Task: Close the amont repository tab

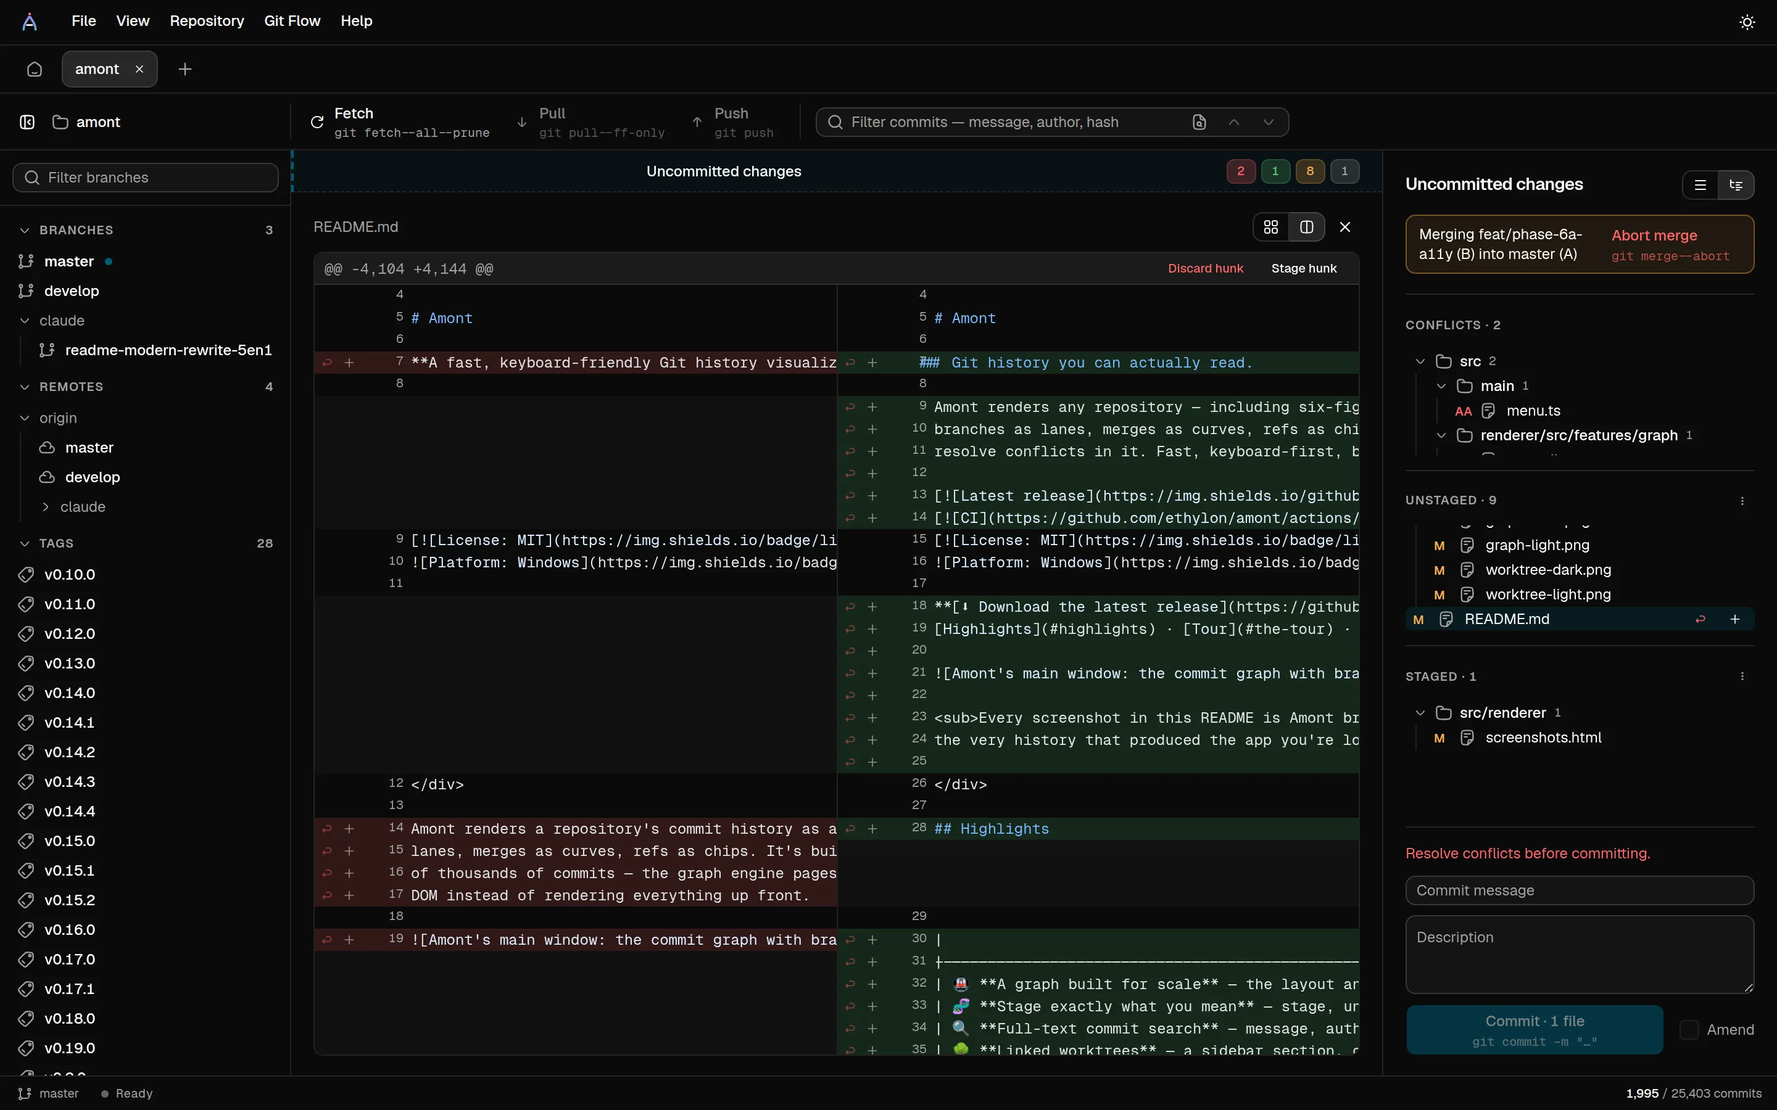Action: [x=139, y=69]
